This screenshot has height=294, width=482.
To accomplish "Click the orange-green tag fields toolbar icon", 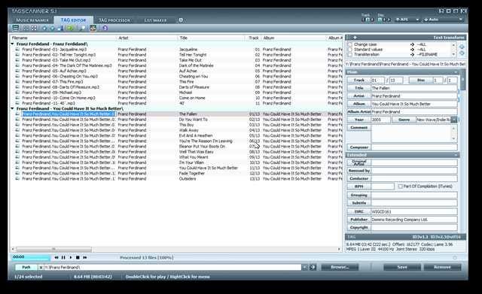I will point(93,29).
